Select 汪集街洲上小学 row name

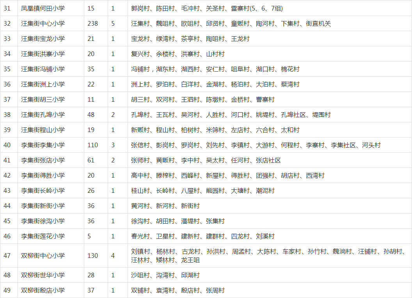pos(43,84)
